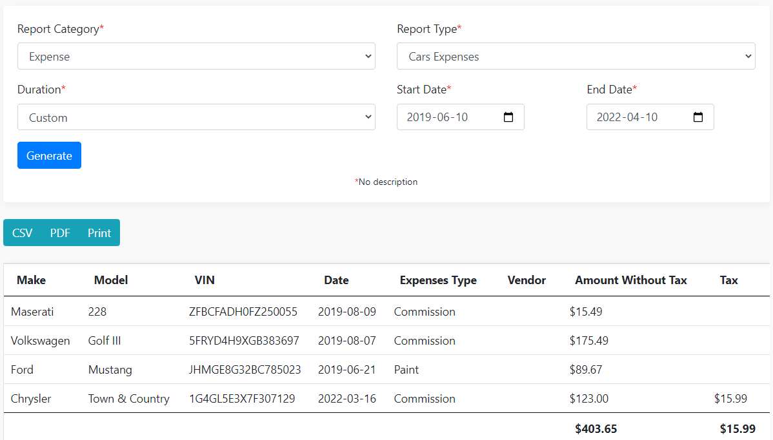This screenshot has height=440, width=773.
Task: Select the Chrysler make cell
Action: tap(31, 399)
